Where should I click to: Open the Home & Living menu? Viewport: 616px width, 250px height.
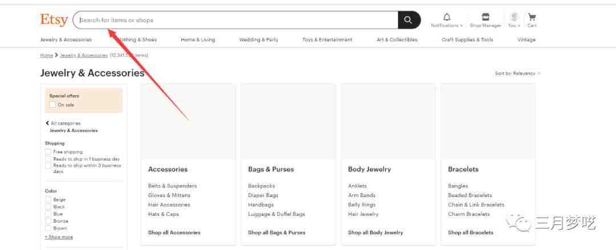[198, 40]
